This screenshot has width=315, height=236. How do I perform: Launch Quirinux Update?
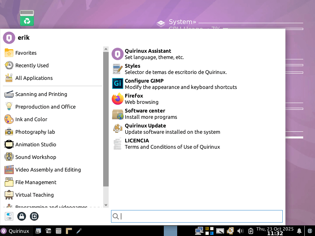(145, 129)
